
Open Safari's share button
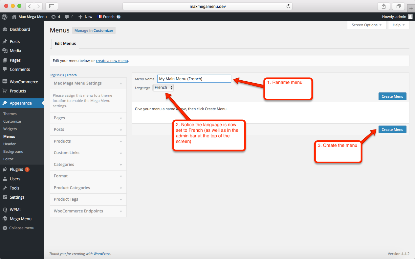[383, 6]
